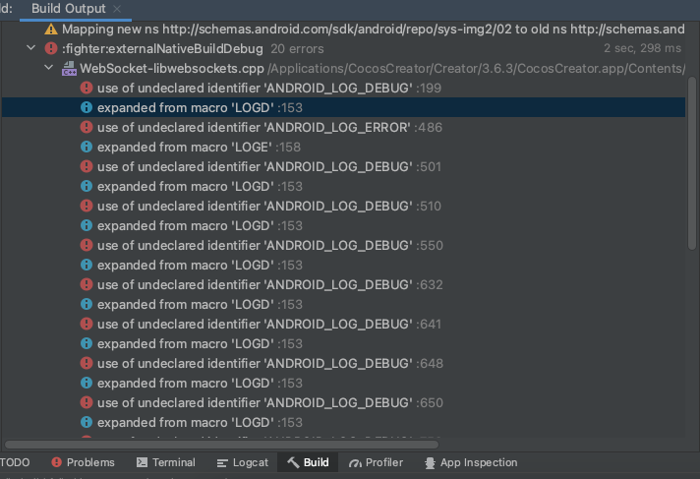Open the Problems tool window
This screenshot has height=479, width=700.
point(84,462)
